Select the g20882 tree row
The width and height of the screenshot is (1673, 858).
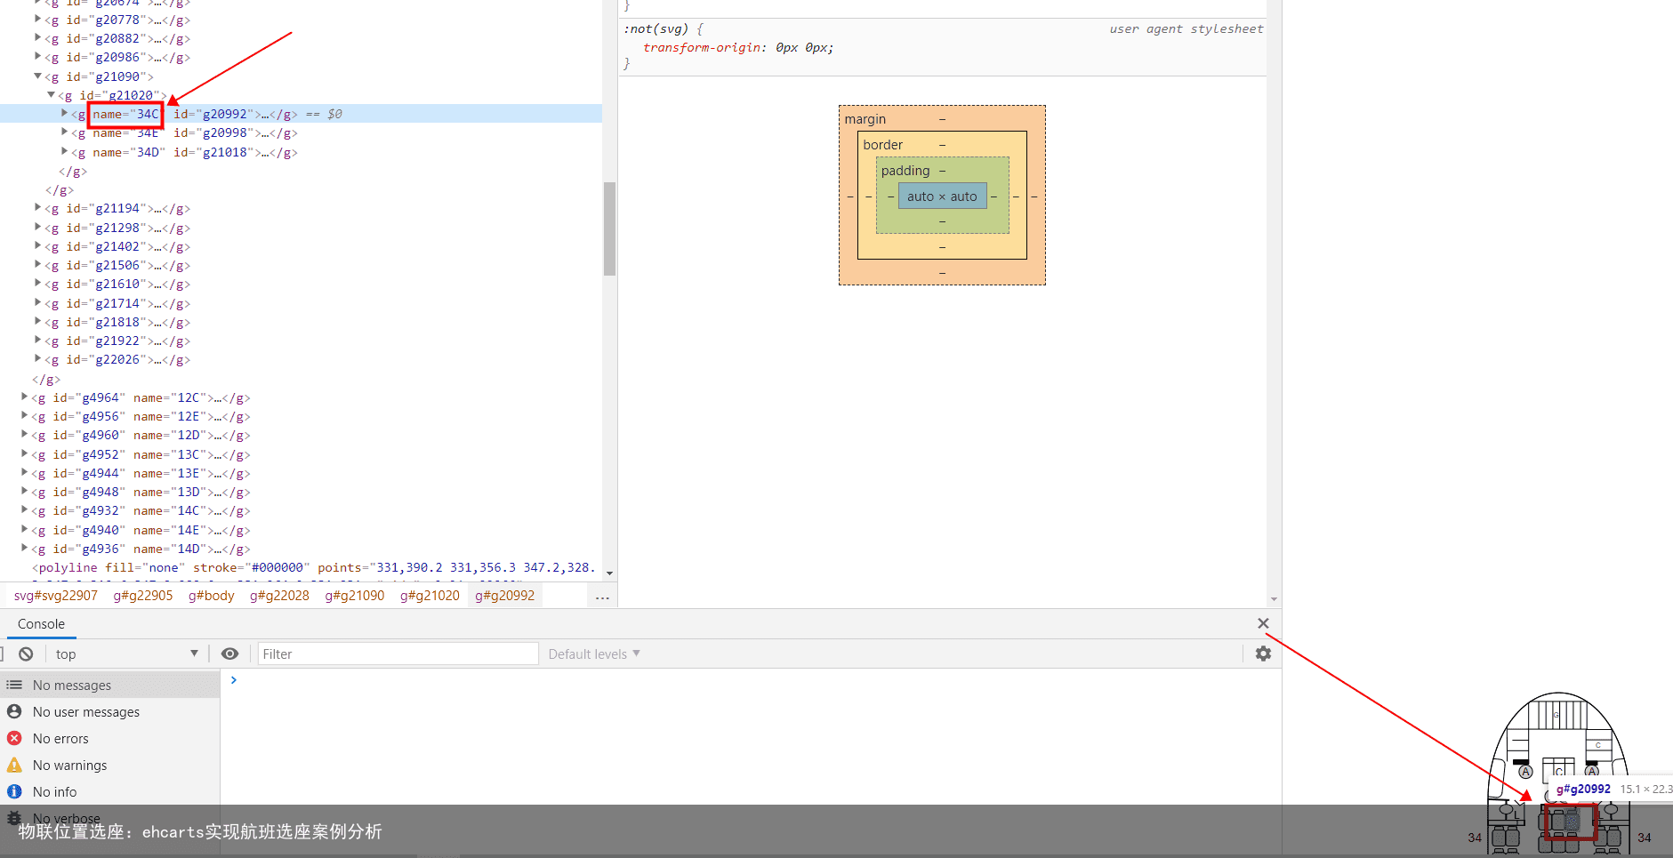click(x=117, y=38)
